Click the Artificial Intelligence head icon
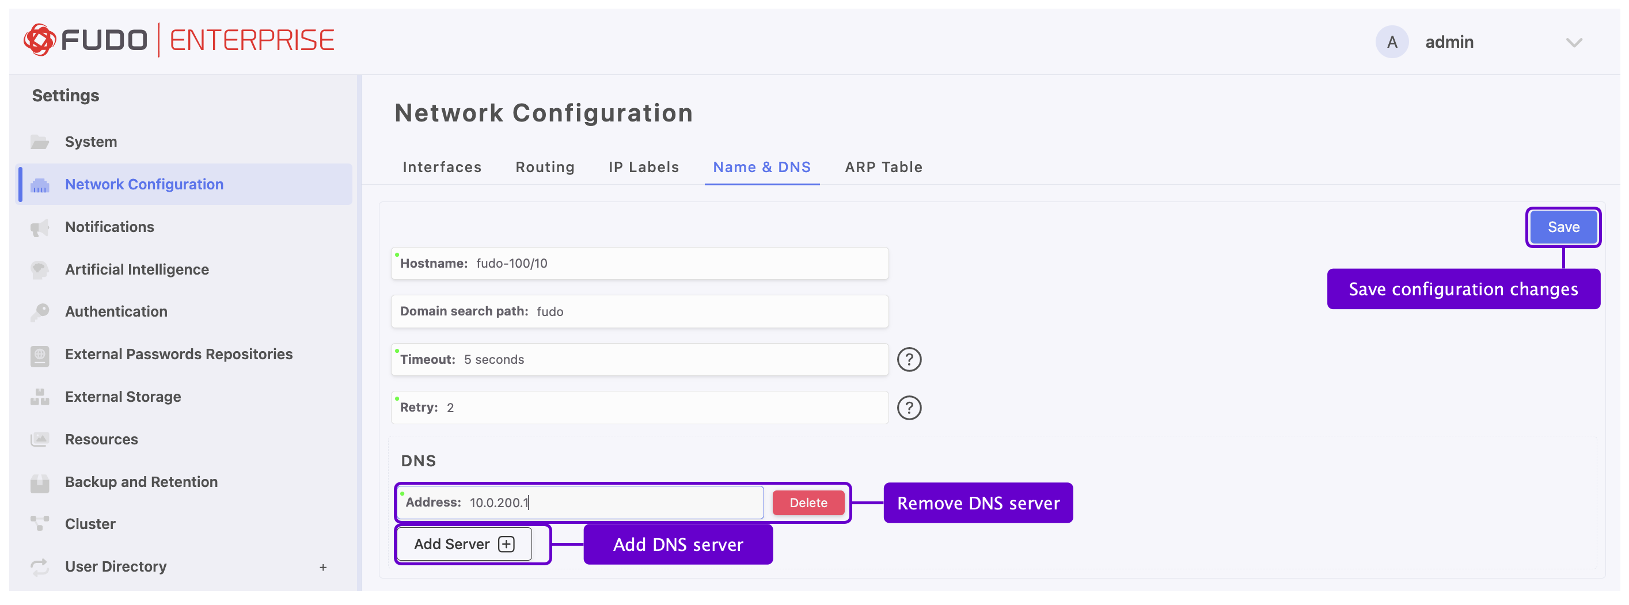 pyautogui.click(x=40, y=270)
